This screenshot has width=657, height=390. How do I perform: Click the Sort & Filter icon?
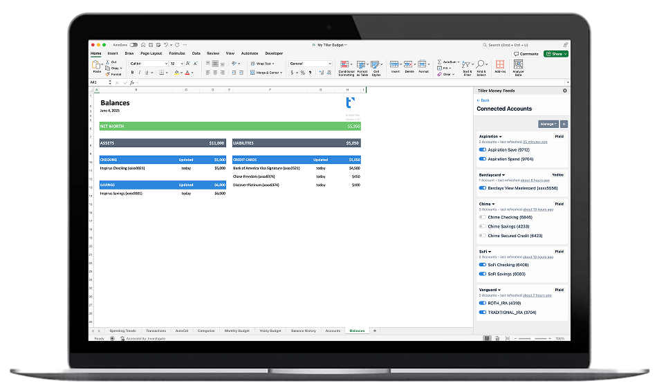tap(468, 66)
